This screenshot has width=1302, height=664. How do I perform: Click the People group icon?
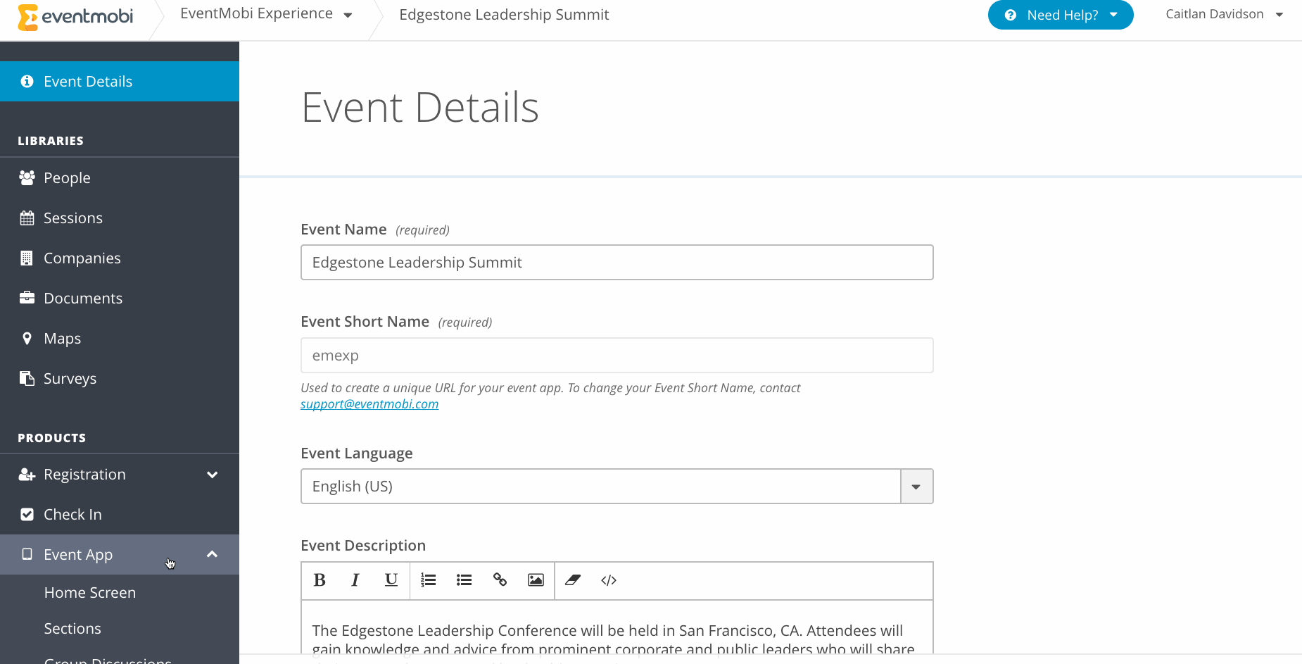tap(27, 177)
